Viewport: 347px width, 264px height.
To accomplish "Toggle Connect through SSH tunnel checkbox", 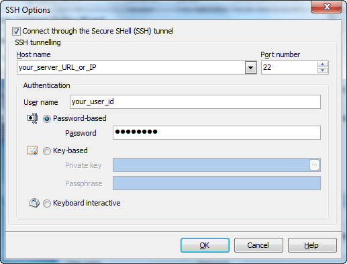I will [16, 31].
